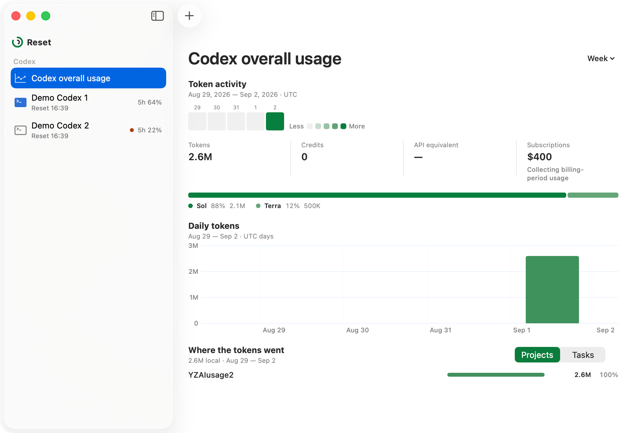Click the Where the tokens went heading

coord(236,350)
